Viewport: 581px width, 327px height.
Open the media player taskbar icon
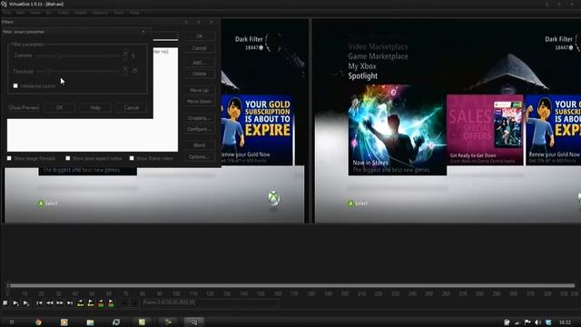tap(64, 322)
